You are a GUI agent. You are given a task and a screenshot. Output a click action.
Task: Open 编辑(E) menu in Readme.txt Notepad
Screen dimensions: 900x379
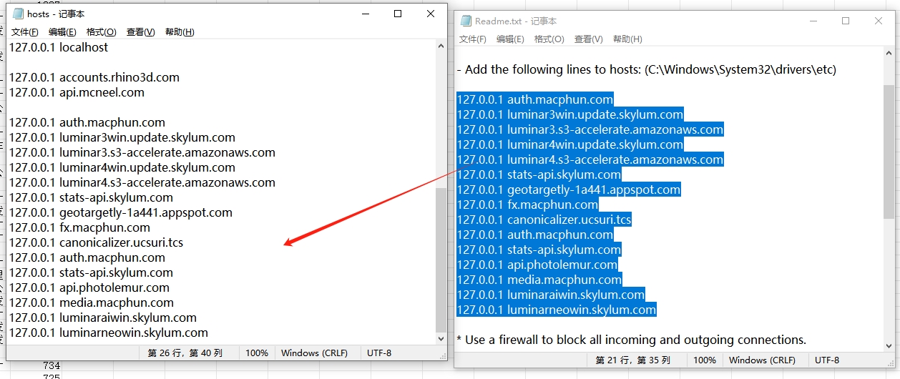[x=510, y=39]
